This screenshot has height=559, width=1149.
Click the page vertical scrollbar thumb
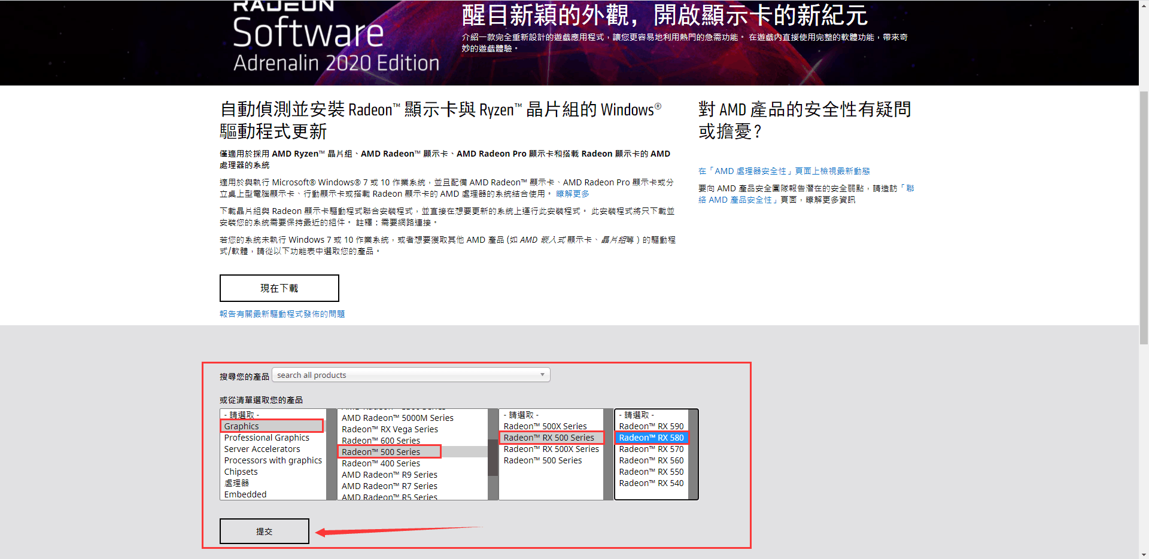pyautogui.click(x=1144, y=218)
